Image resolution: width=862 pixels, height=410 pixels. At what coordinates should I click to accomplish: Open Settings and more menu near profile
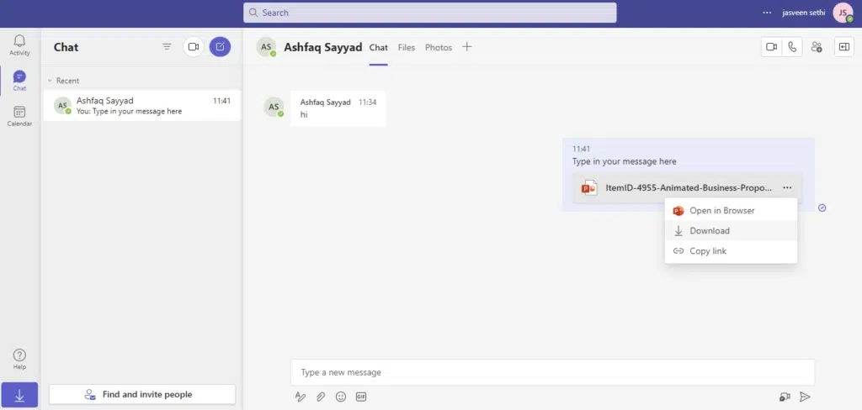[x=767, y=13]
